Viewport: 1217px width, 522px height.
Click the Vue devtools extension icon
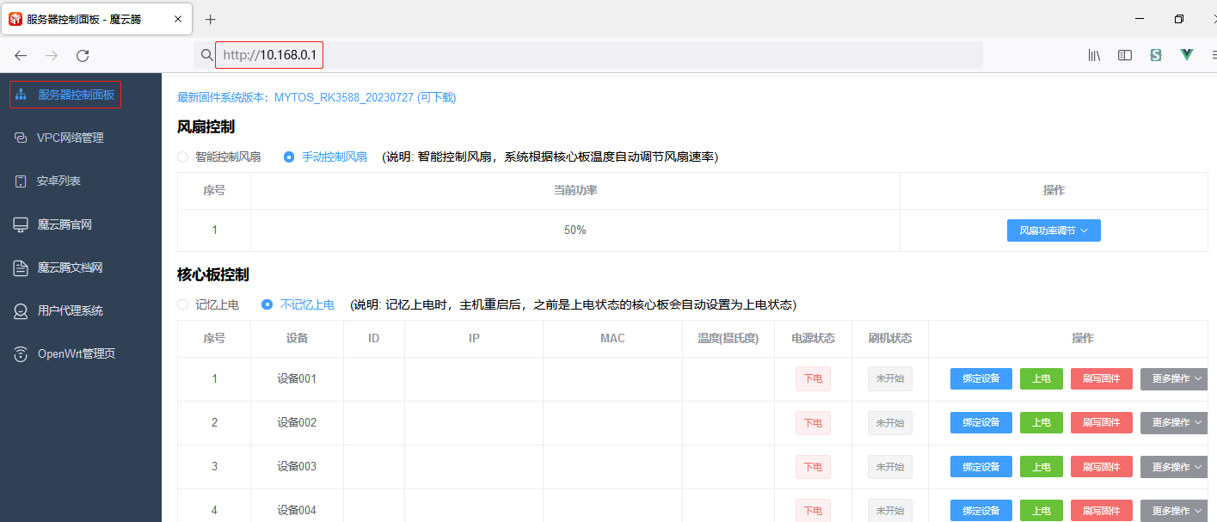(1187, 55)
